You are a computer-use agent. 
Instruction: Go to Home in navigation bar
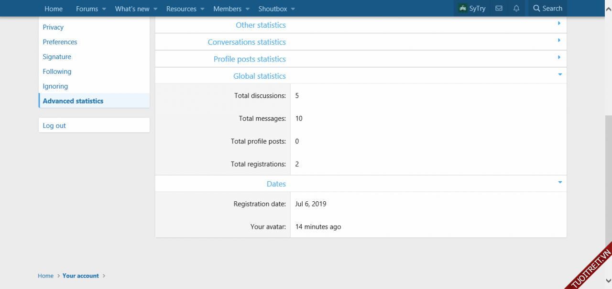54,9
